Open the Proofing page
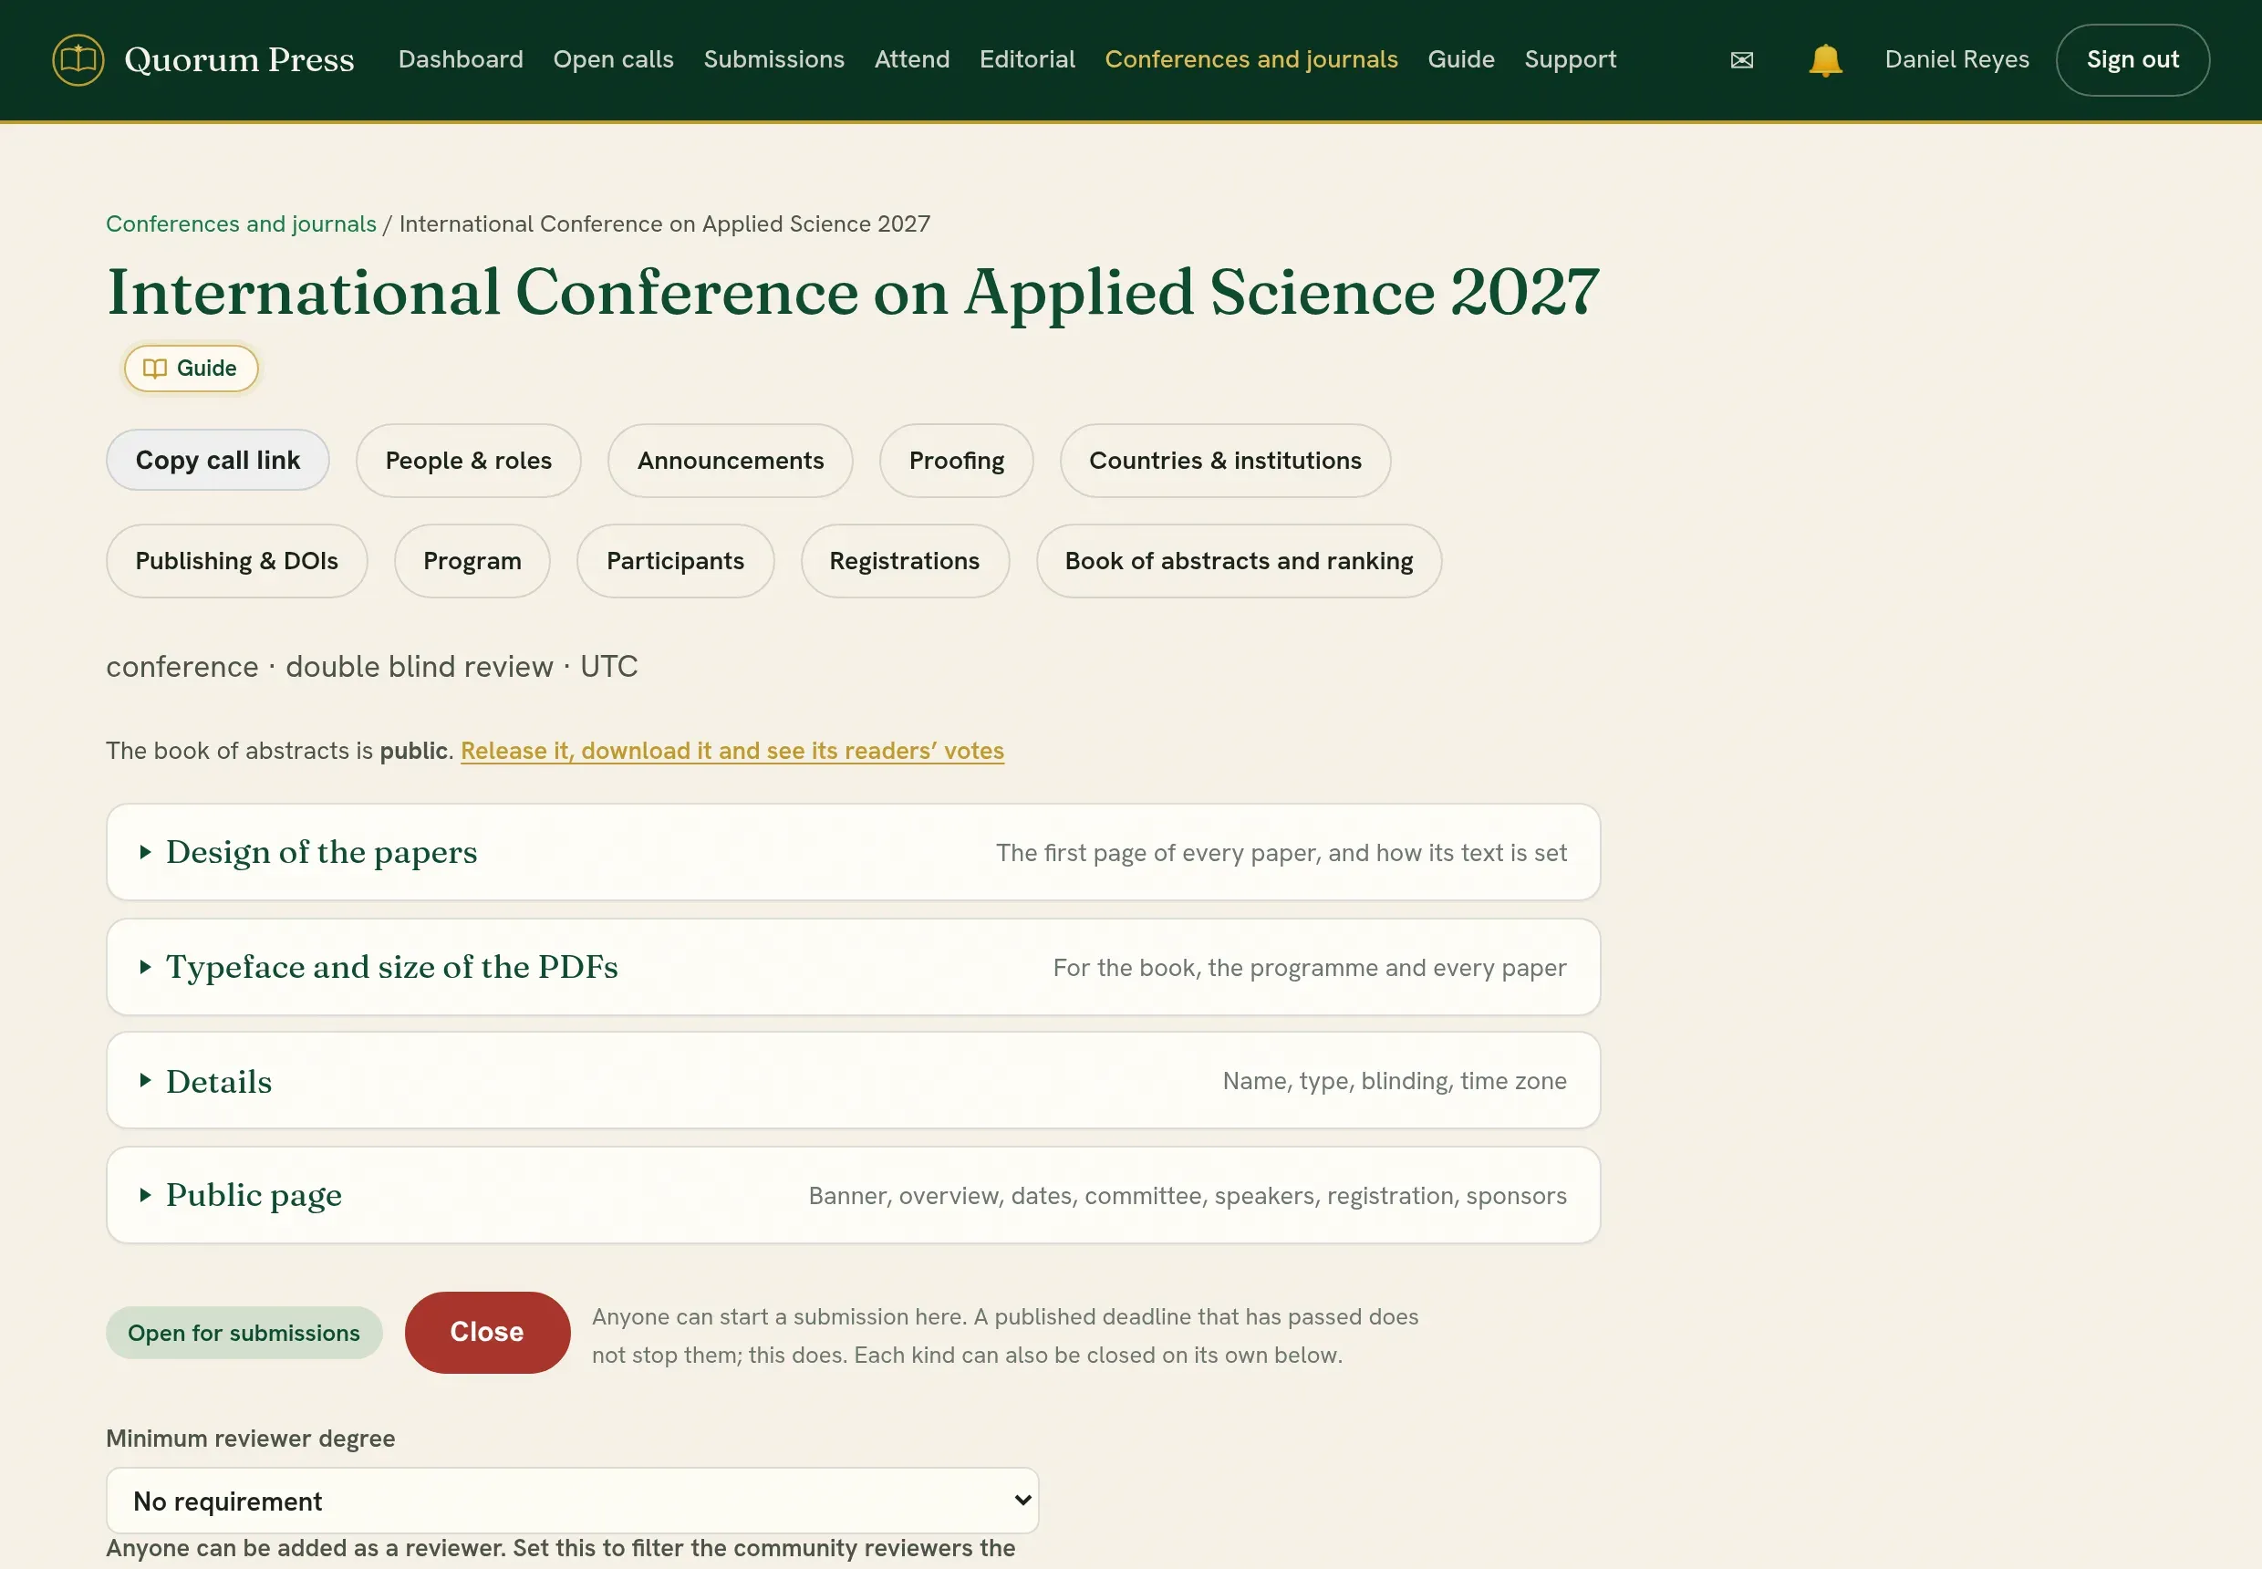Screen dimensions: 2262x1569 (957, 460)
